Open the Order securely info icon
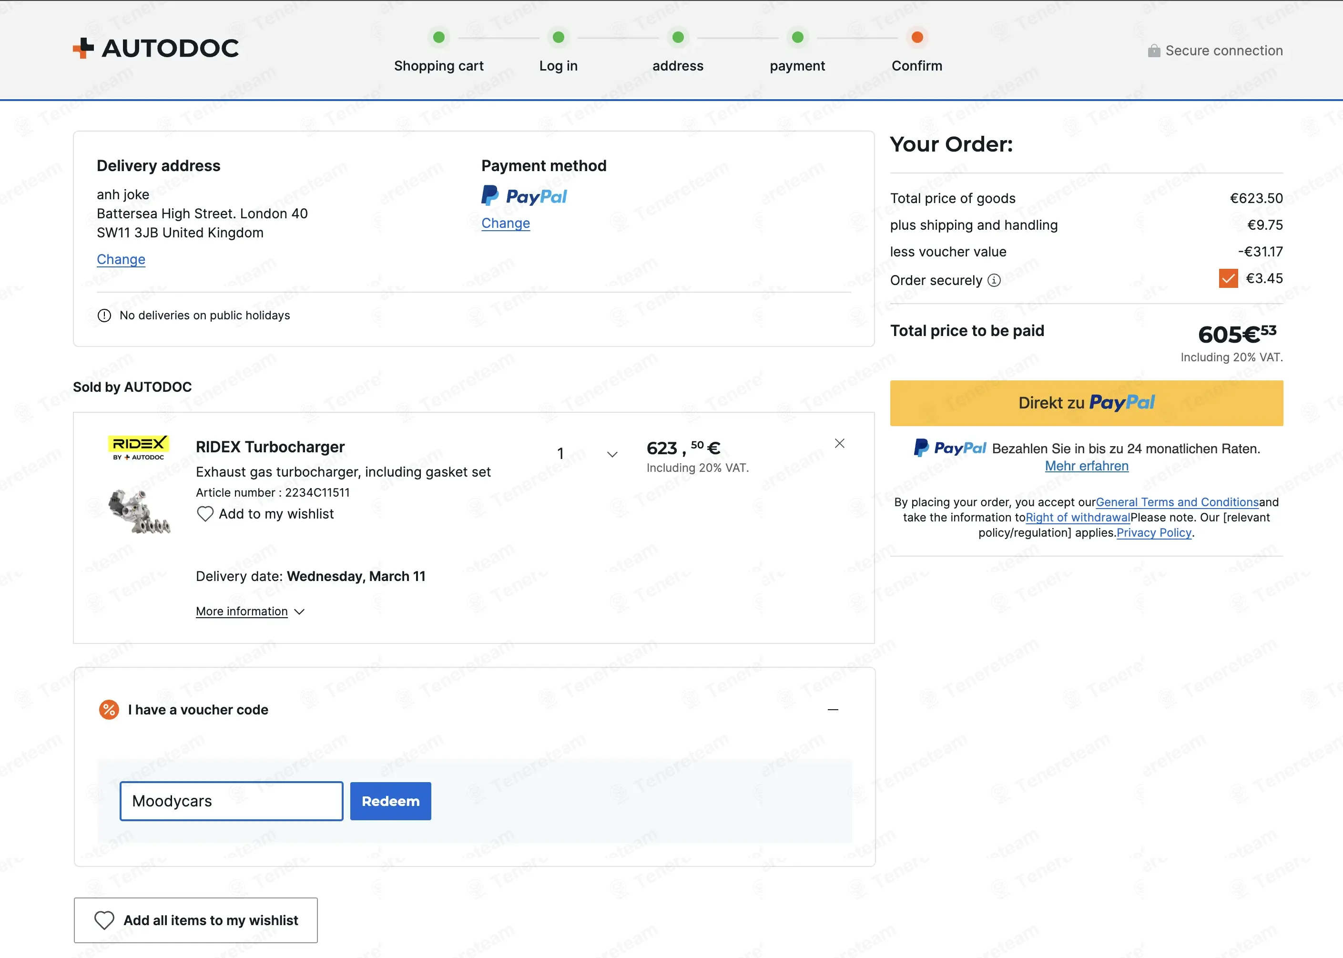The height and width of the screenshot is (958, 1343). [x=994, y=280]
